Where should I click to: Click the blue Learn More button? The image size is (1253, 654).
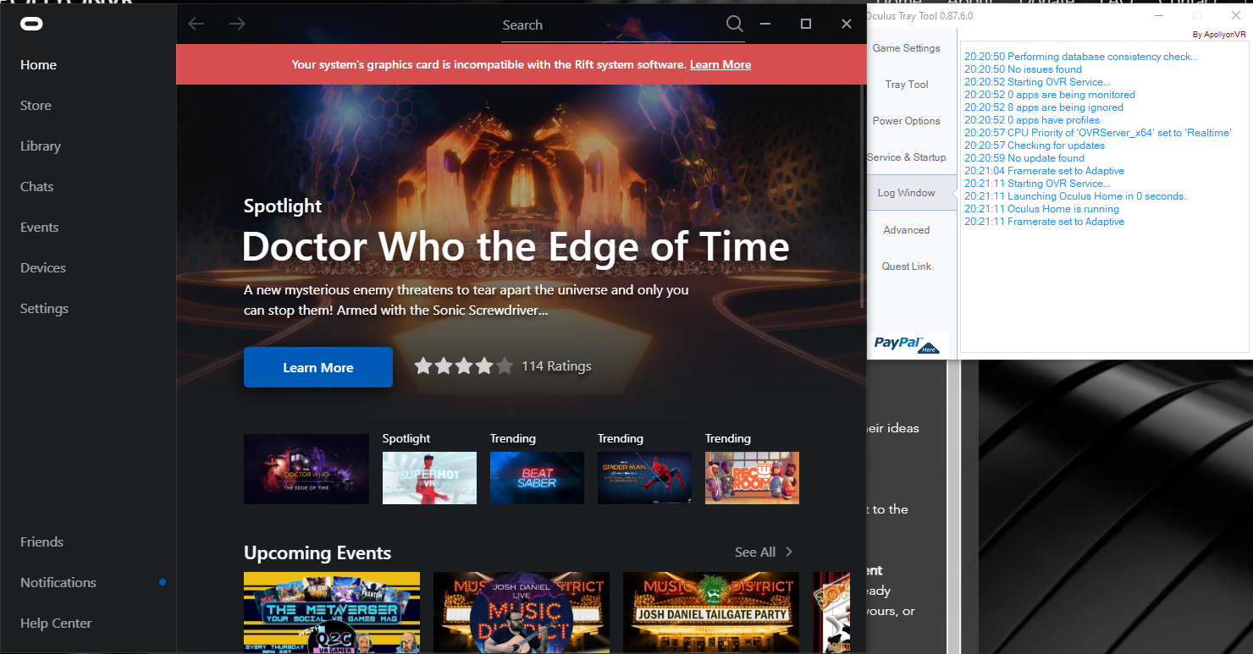coord(318,367)
